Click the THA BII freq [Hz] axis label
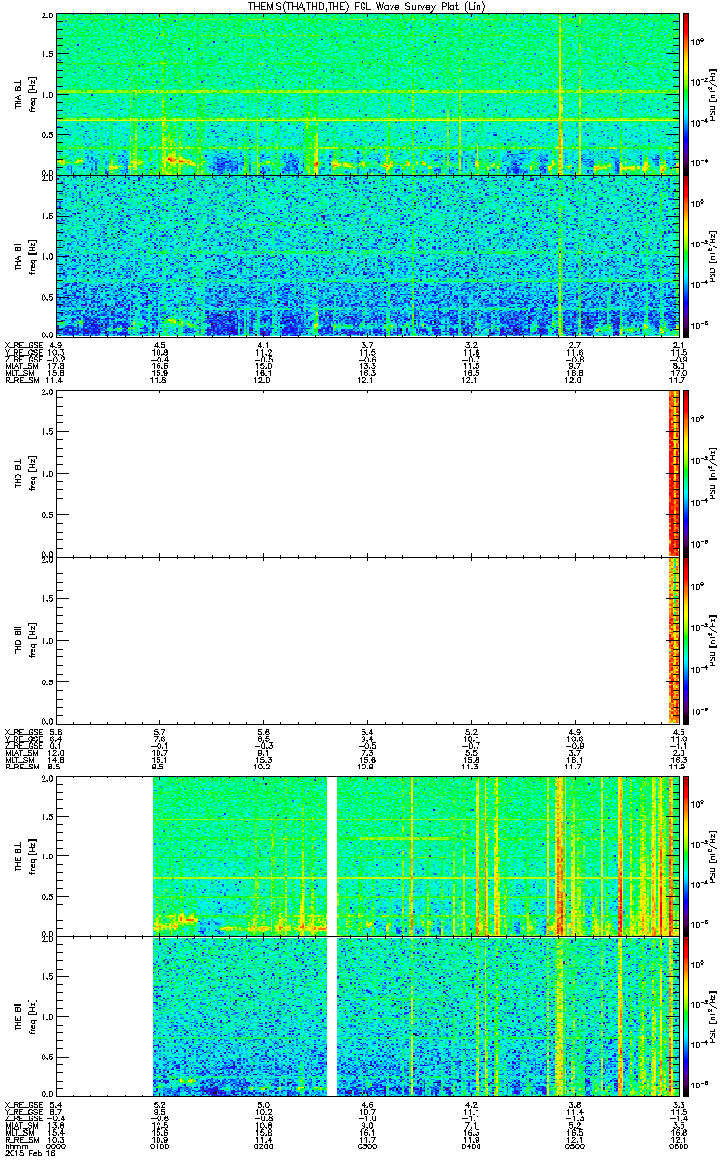Screen dimensions: 725x1160 tap(33, 256)
